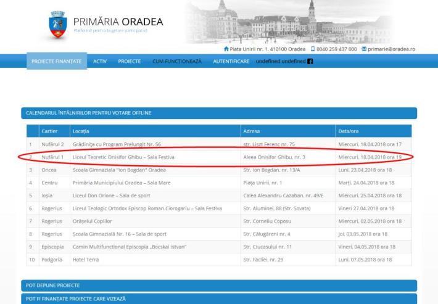
Task: Click the Orășelul Copiilor location
Action: [x=92, y=221]
